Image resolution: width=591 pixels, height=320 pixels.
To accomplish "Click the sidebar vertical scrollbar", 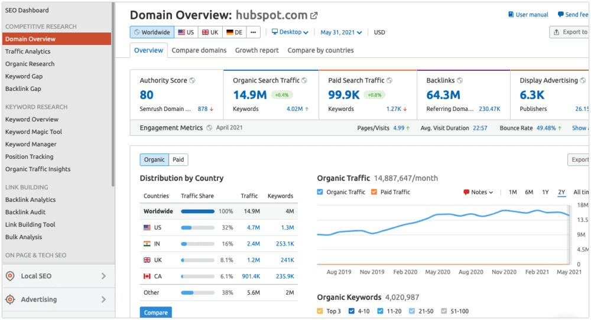I will pyautogui.click(x=113, y=94).
